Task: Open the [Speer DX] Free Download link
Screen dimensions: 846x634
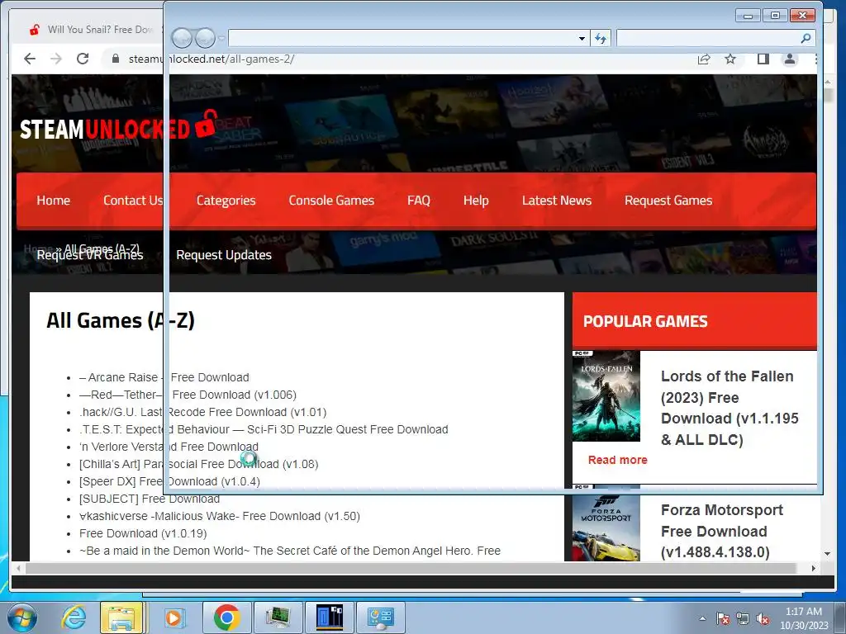Action: 169,481
